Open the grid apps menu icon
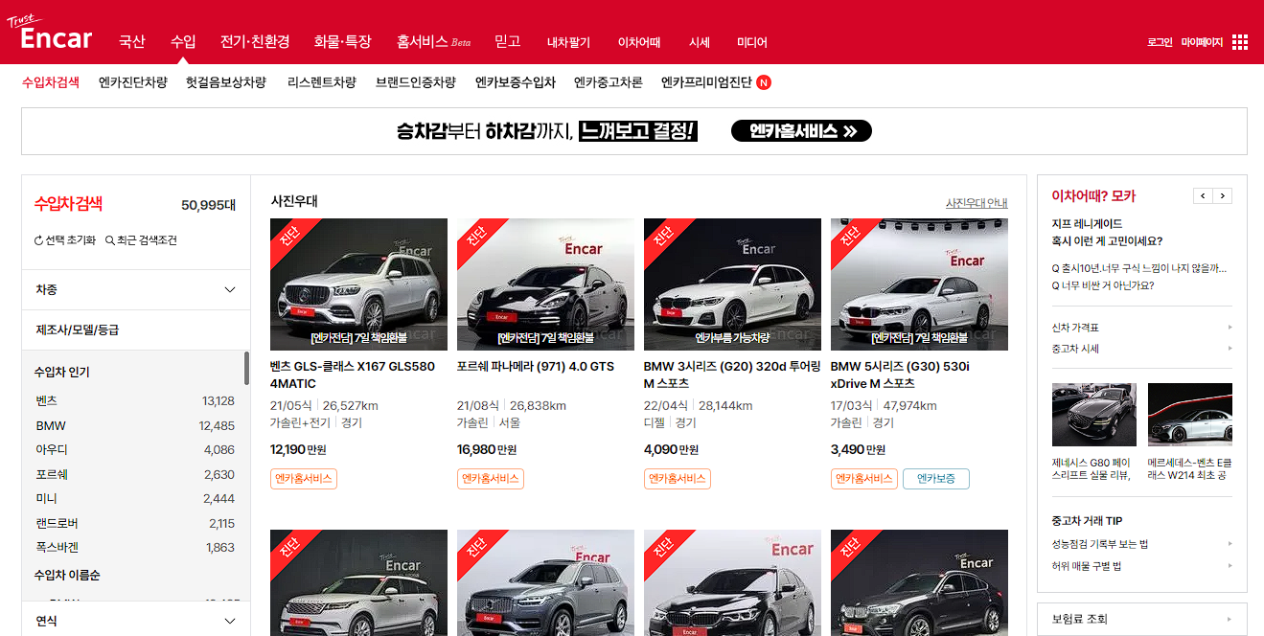This screenshot has width=1264, height=636. (1240, 42)
